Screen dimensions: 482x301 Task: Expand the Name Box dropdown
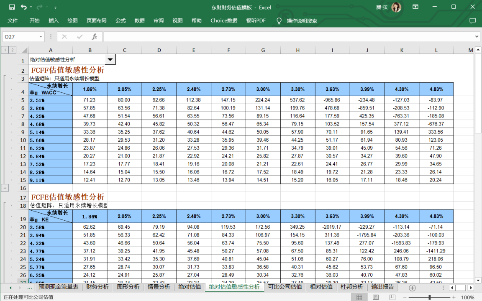click(x=41, y=37)
